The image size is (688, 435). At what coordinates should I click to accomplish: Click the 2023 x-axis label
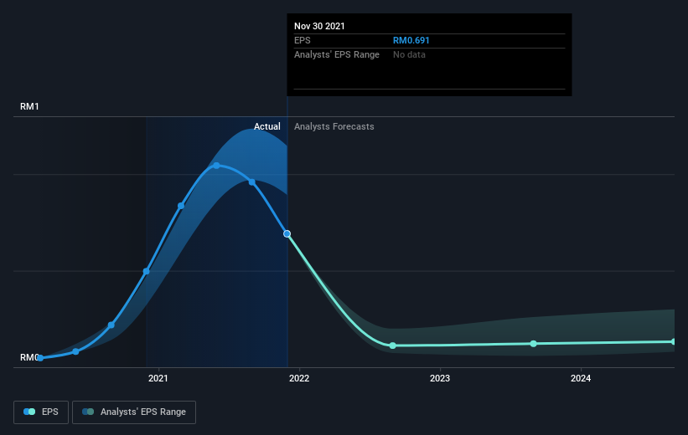click(440, 378)
